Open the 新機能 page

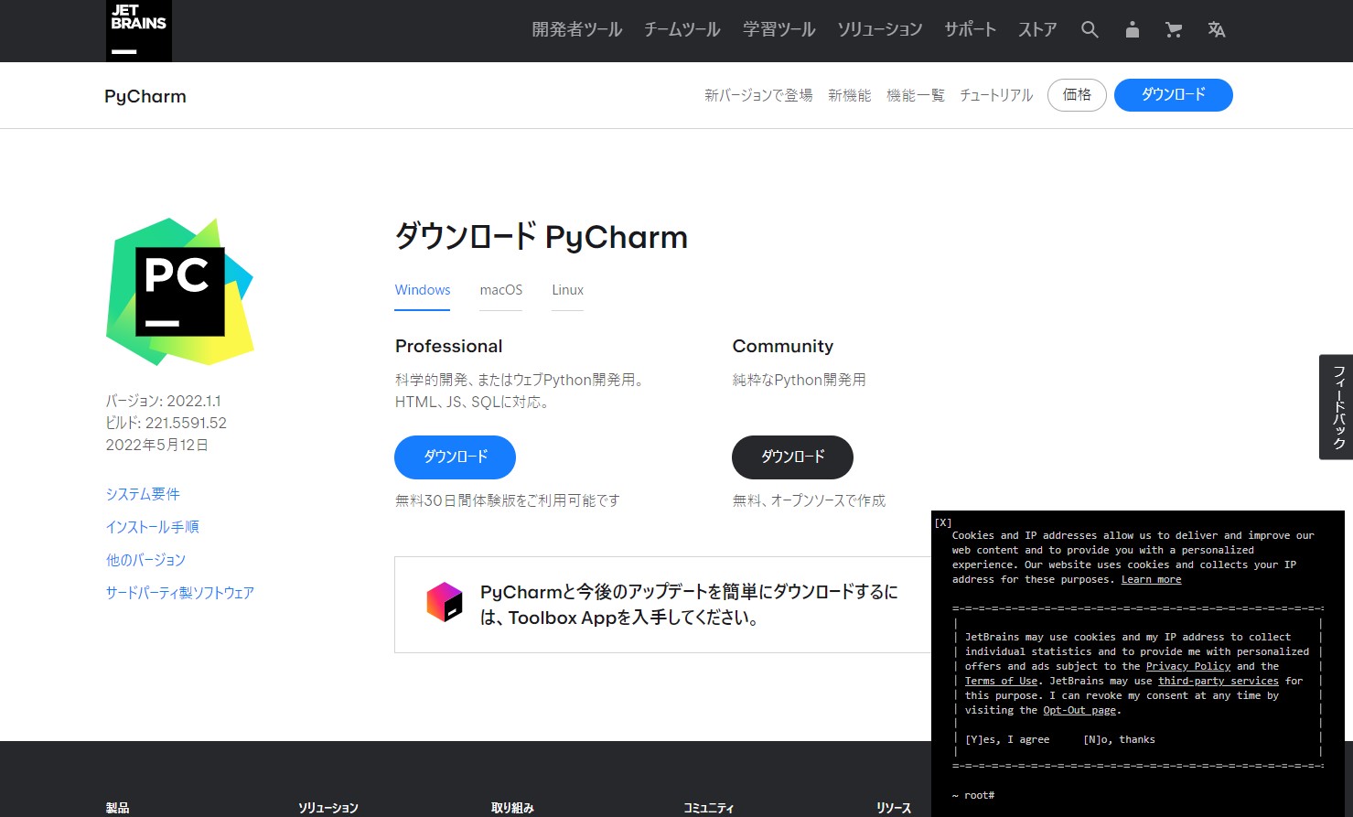click(849, 95)
